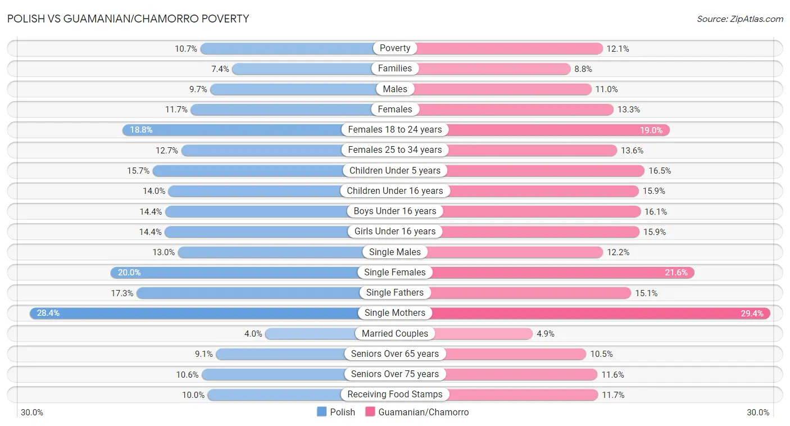
Task: Open the ZipAtlas.com source link
Action: coord(739,19)
